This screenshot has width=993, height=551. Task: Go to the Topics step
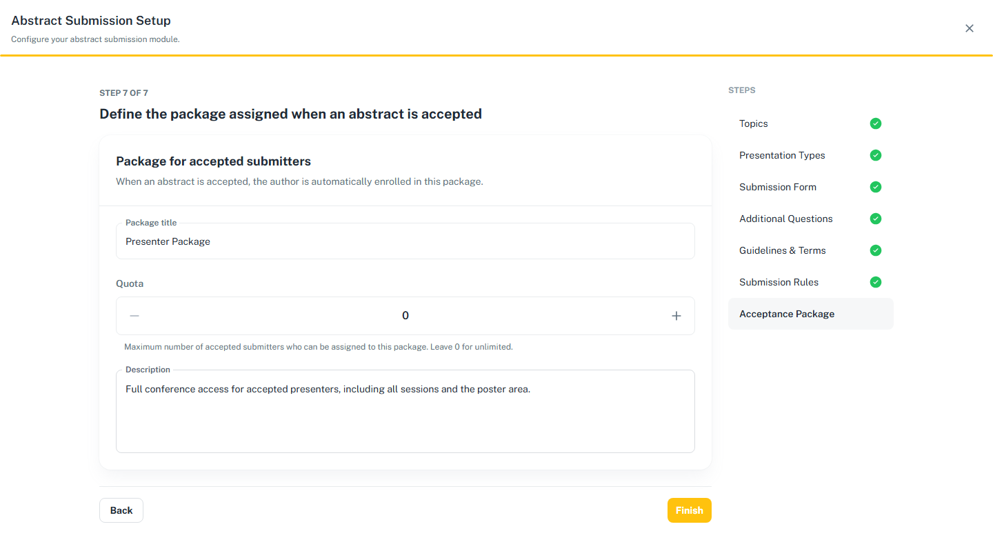tap(811, 123)
